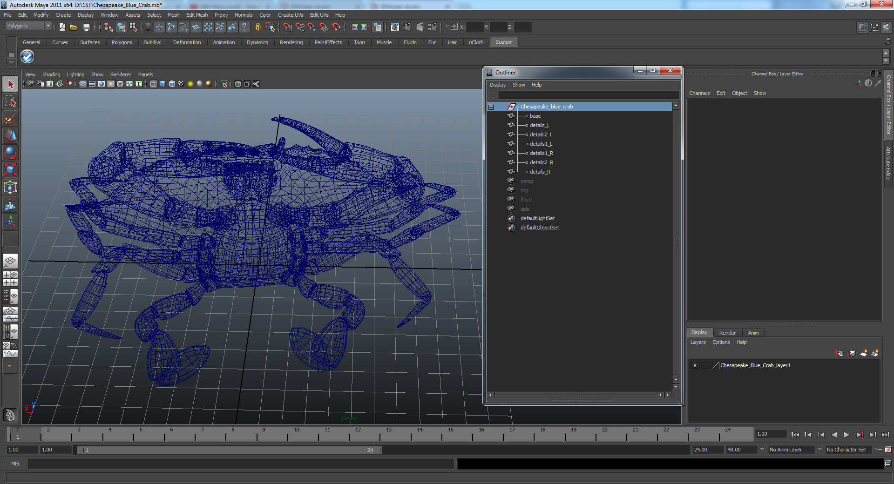
Task: Click the current frame field showing 1.00
Action: pos(771,434)
